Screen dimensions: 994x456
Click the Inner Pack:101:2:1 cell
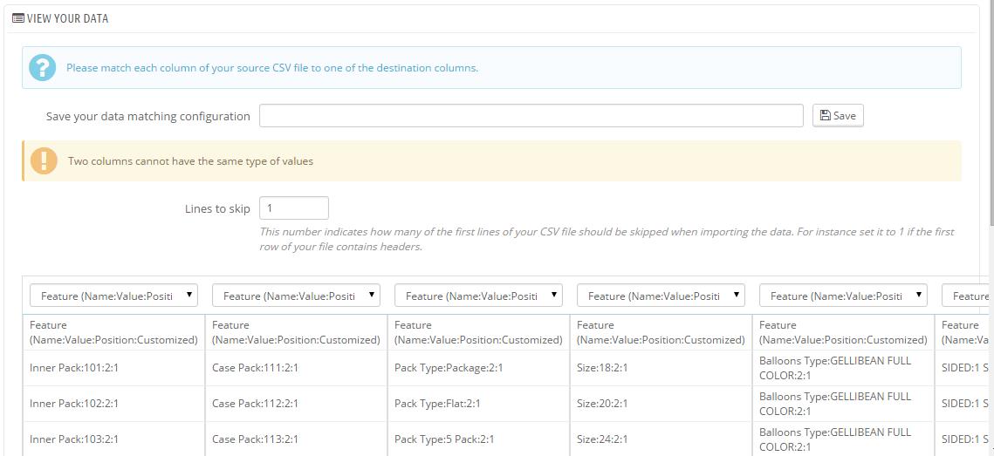point(74,368)
